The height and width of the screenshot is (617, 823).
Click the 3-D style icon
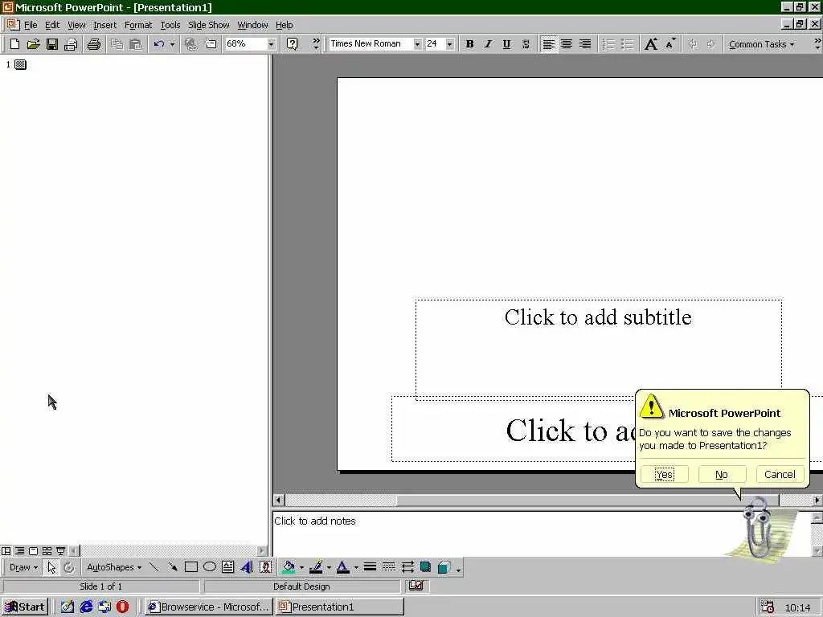[x=444, y=567]
